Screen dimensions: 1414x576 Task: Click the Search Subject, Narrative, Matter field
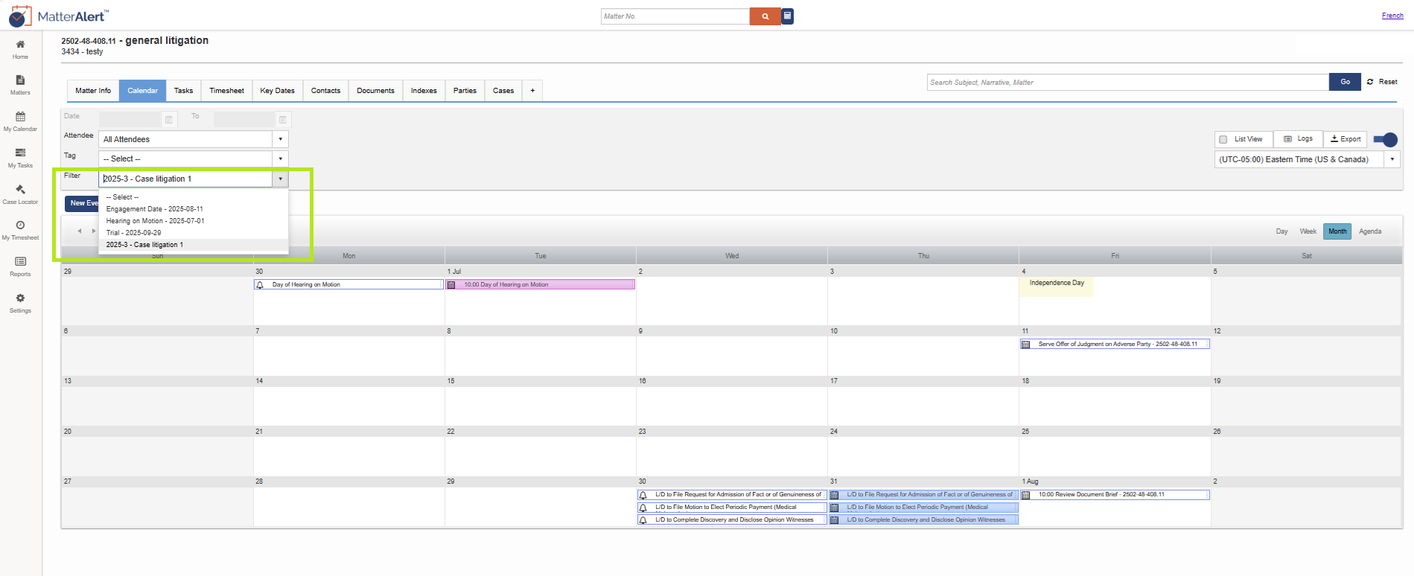[x=1128, y=82]
